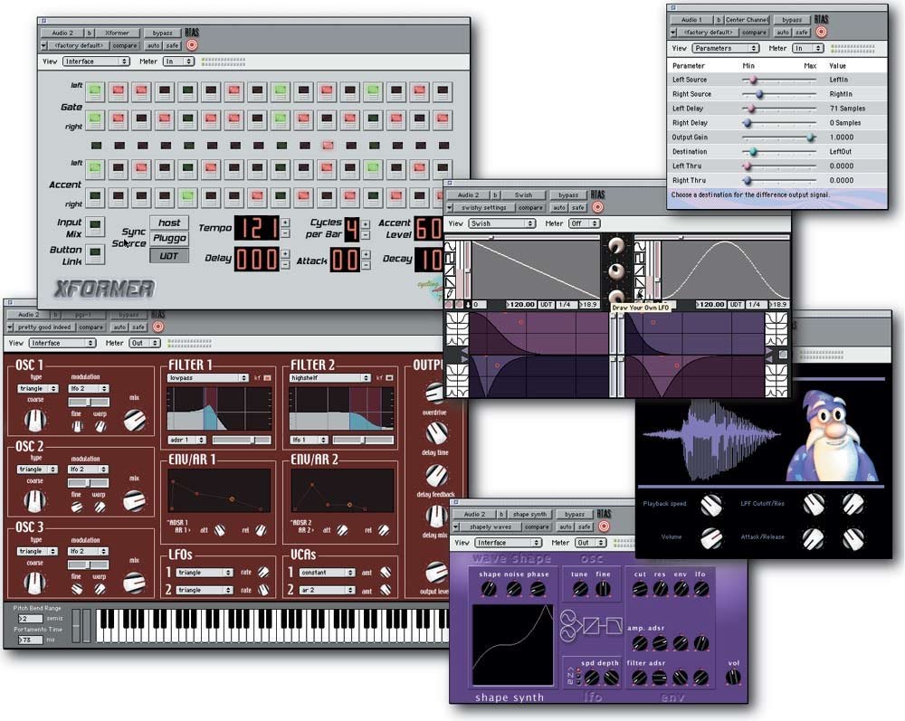Toggle Filter 2 kf switch
This screenshot has height=721, width=905.
pos(389,378)
